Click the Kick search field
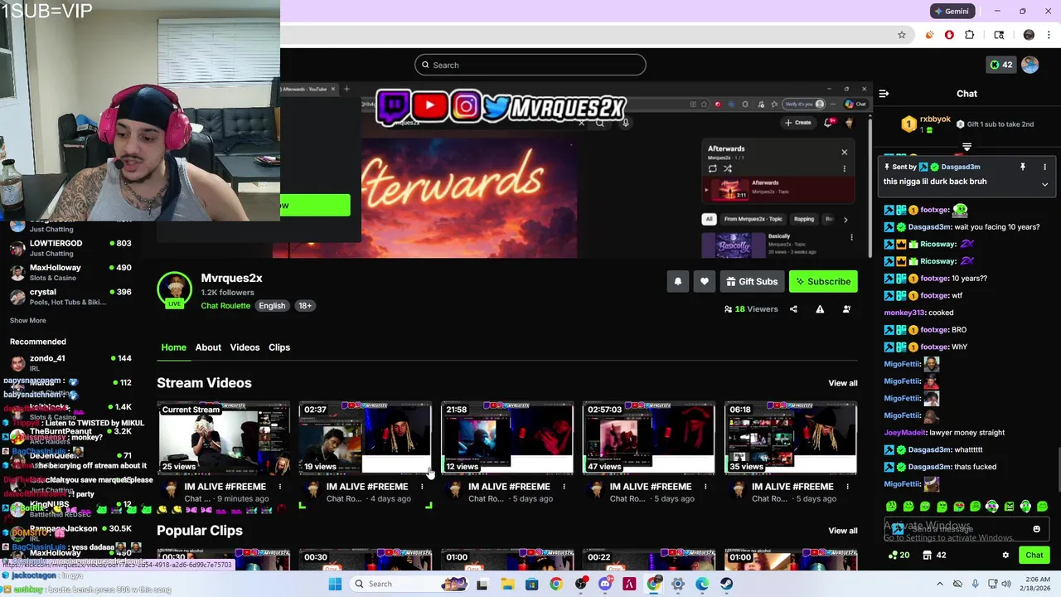 click(530, 65)
